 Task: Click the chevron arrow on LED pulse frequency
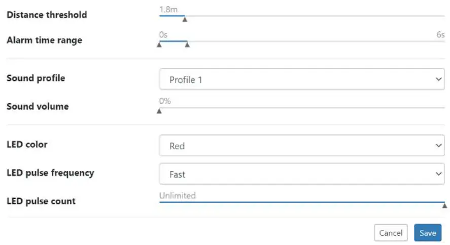click(438, 174)
